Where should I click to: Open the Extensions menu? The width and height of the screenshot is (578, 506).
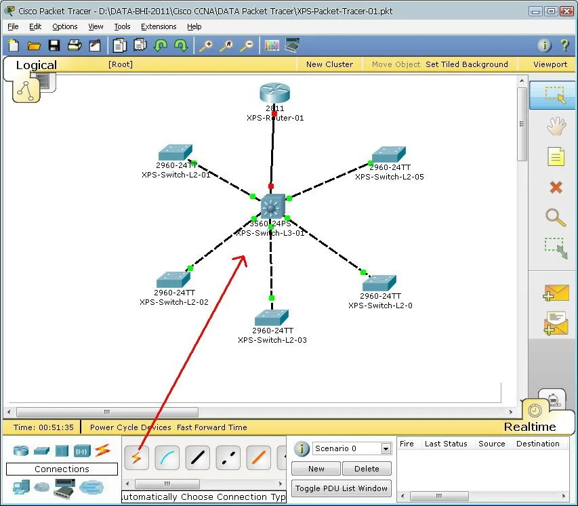click(x=159, y=26)
